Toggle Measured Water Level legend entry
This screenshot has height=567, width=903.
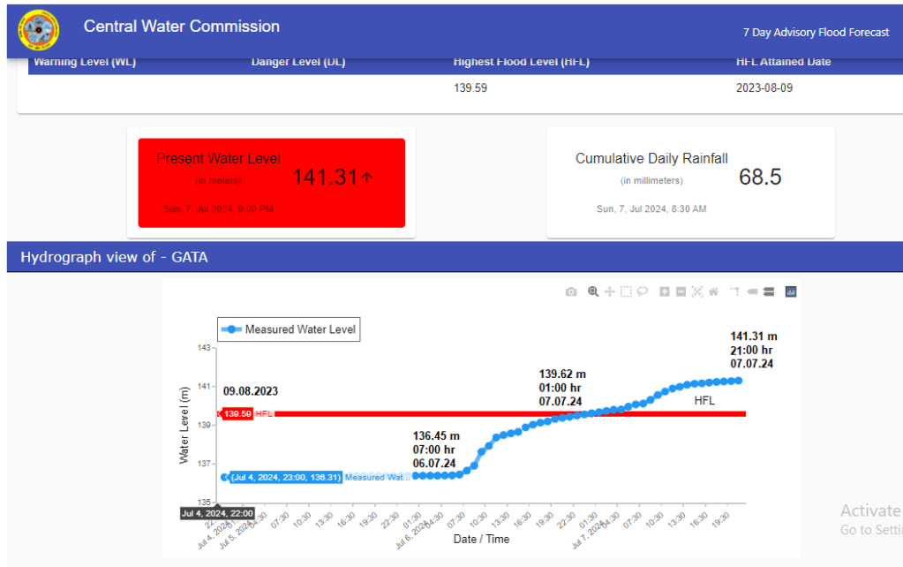pos(290,330)
